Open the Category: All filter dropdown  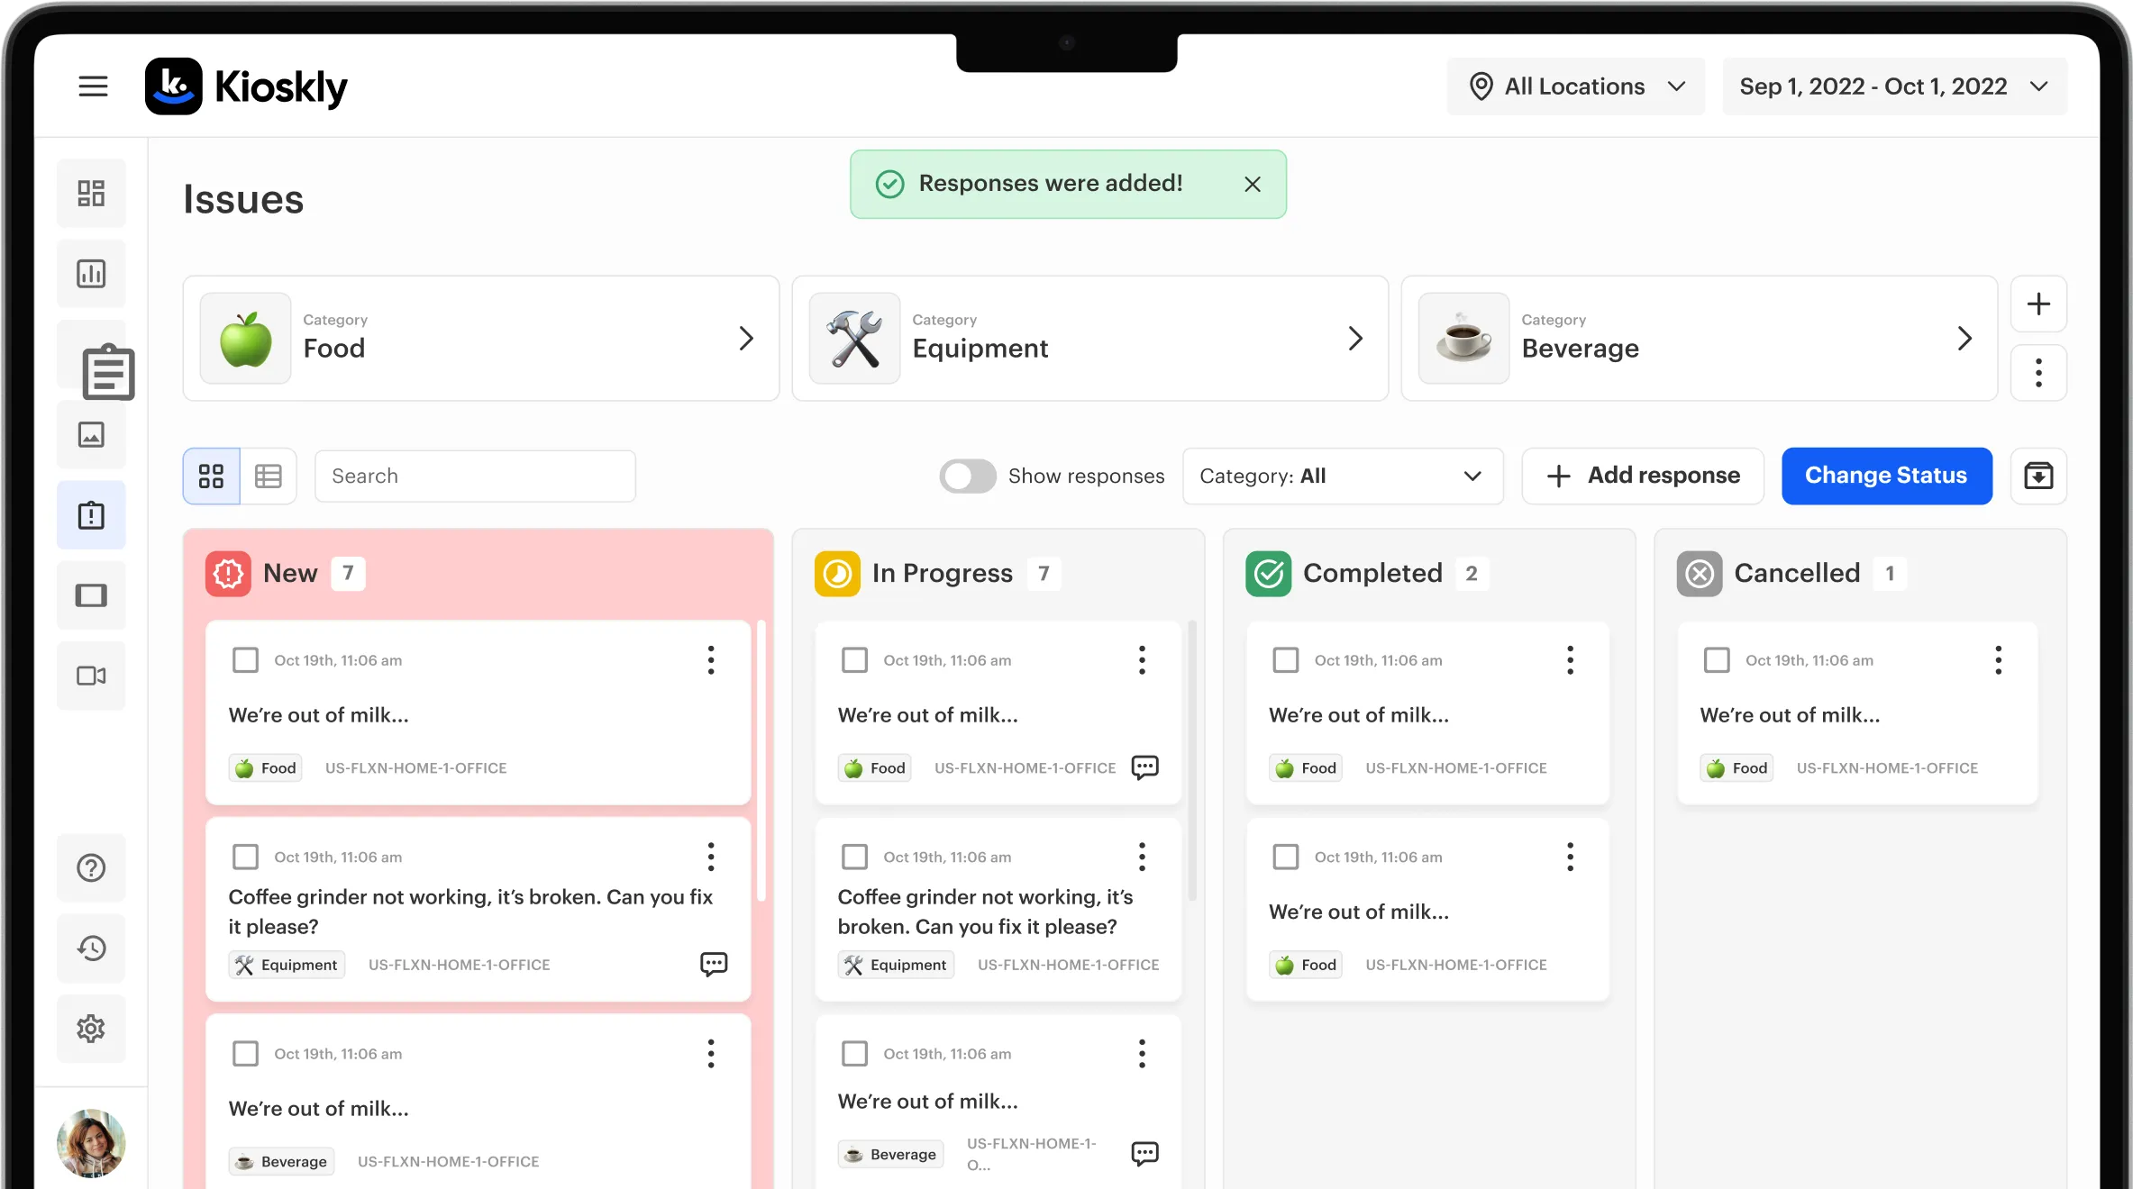pos(1342,476)
